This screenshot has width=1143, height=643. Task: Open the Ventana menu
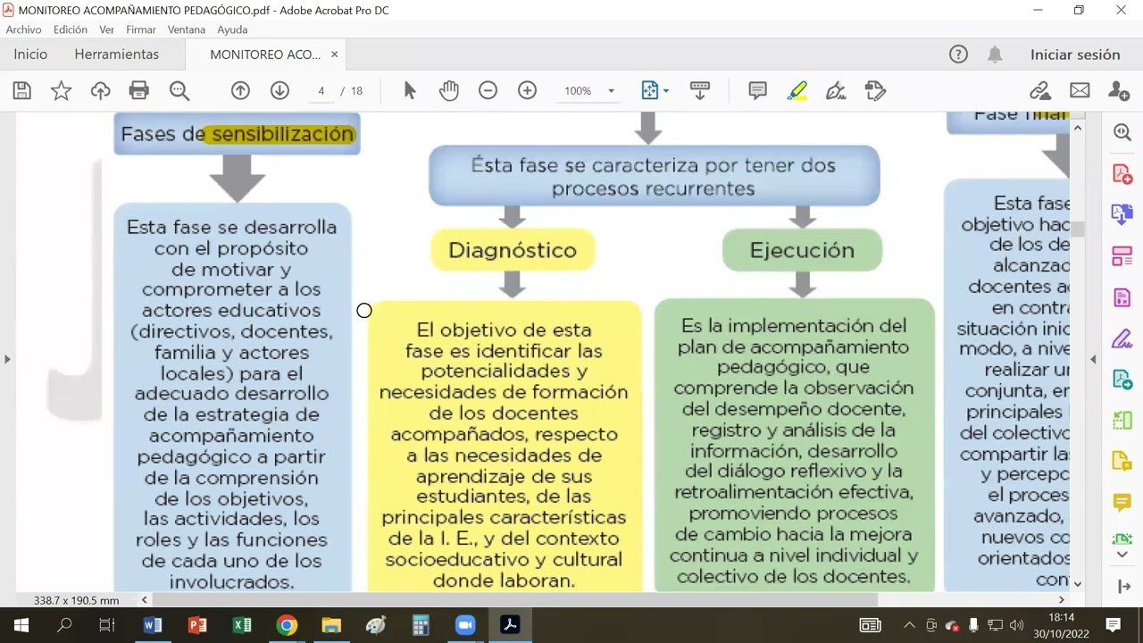tap(187, 29)
